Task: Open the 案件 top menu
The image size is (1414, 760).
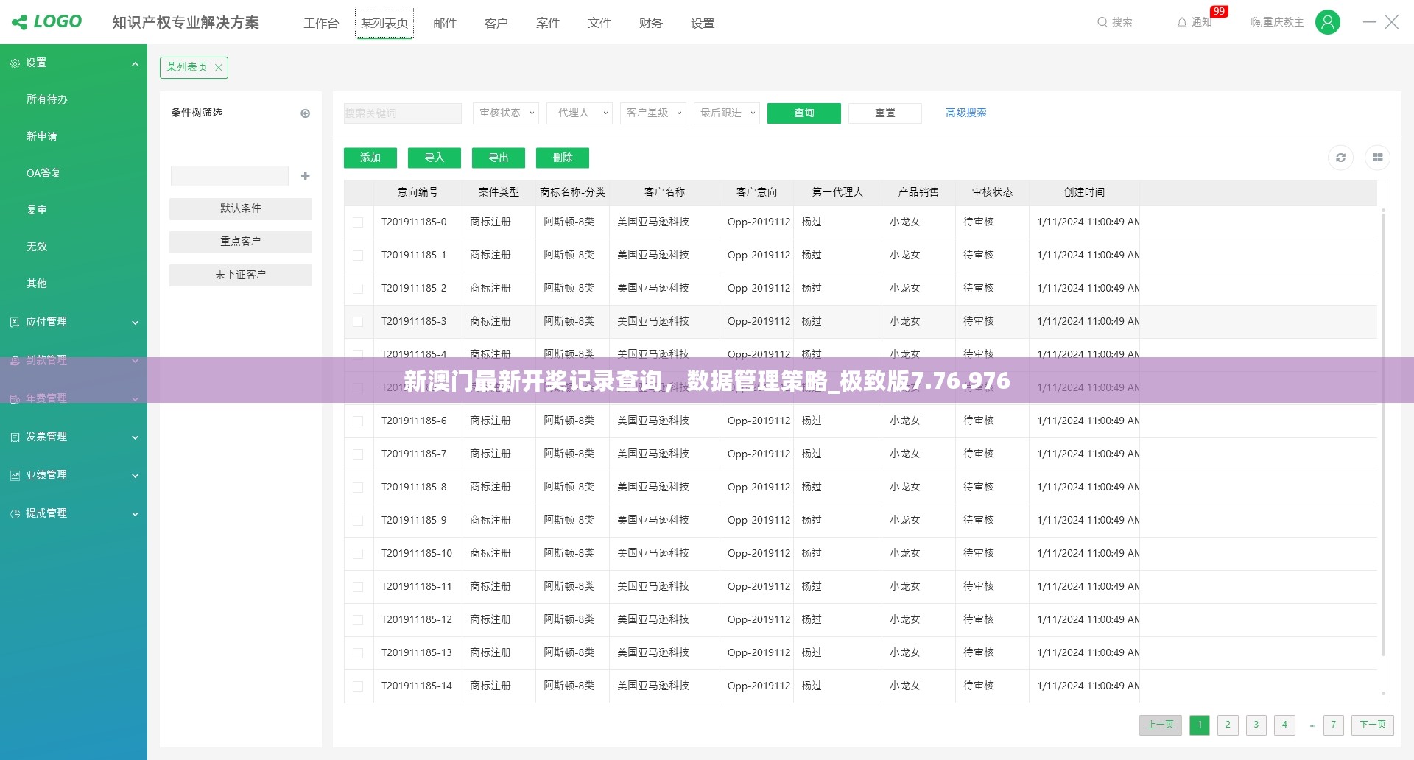Action: [x=548, y=23]
